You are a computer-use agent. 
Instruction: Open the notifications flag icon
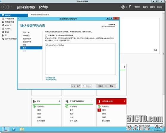click(x=130, y=7)
